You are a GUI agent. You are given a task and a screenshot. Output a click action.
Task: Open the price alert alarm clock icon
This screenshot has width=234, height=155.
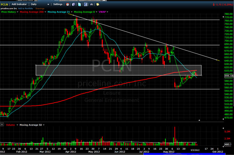point(67,4)
